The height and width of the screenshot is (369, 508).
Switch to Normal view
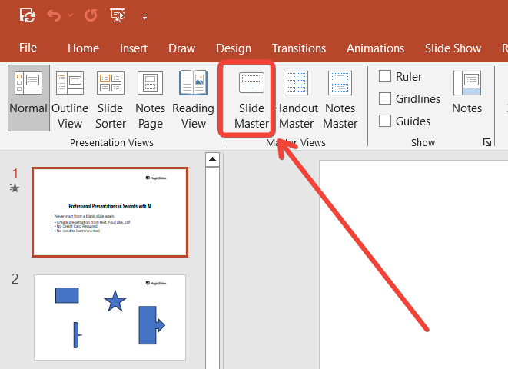coord(28,98)
